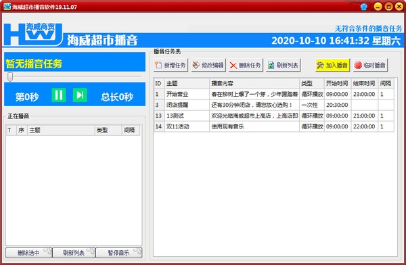406x265 pixels.
Task: Select the 13测试 task row
Action: coord(274,116)
